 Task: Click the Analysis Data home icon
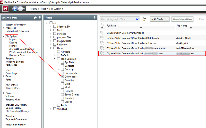pos(35,18)
